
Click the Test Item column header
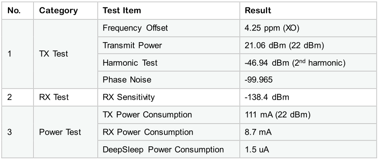pyautogui.click(x=169, y=11)
